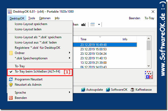Open the Kaffeekasse link text
This screenshot has width=168, height=111.
coord(143,90)
